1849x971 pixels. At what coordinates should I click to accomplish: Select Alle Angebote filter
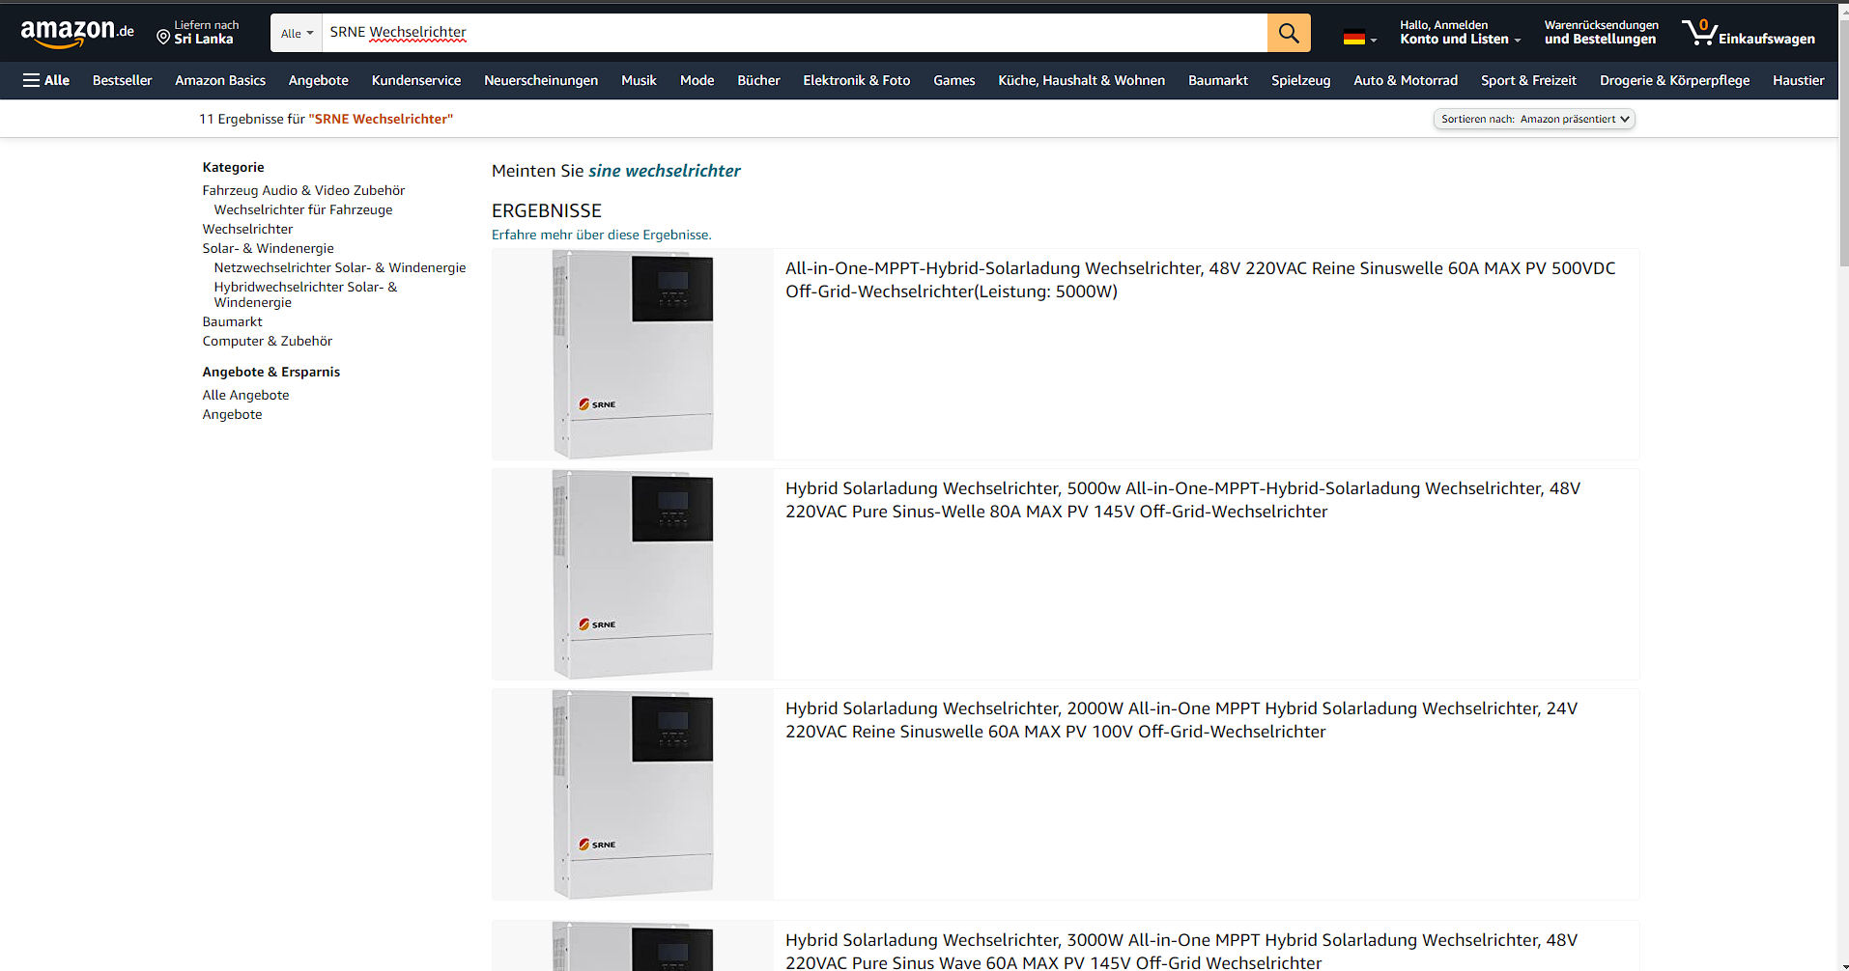click(245, 395)
